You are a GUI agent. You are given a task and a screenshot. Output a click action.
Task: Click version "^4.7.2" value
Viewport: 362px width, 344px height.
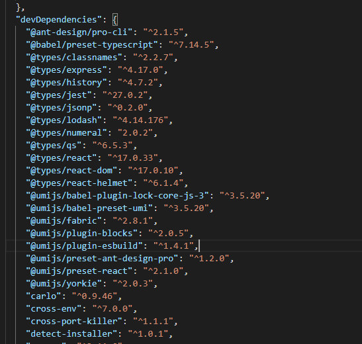point(138,83)
